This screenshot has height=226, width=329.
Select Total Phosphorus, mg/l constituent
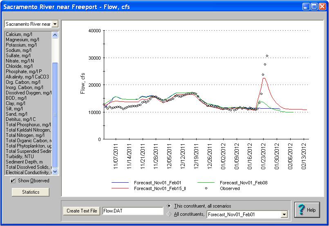(x=28, y=125)
